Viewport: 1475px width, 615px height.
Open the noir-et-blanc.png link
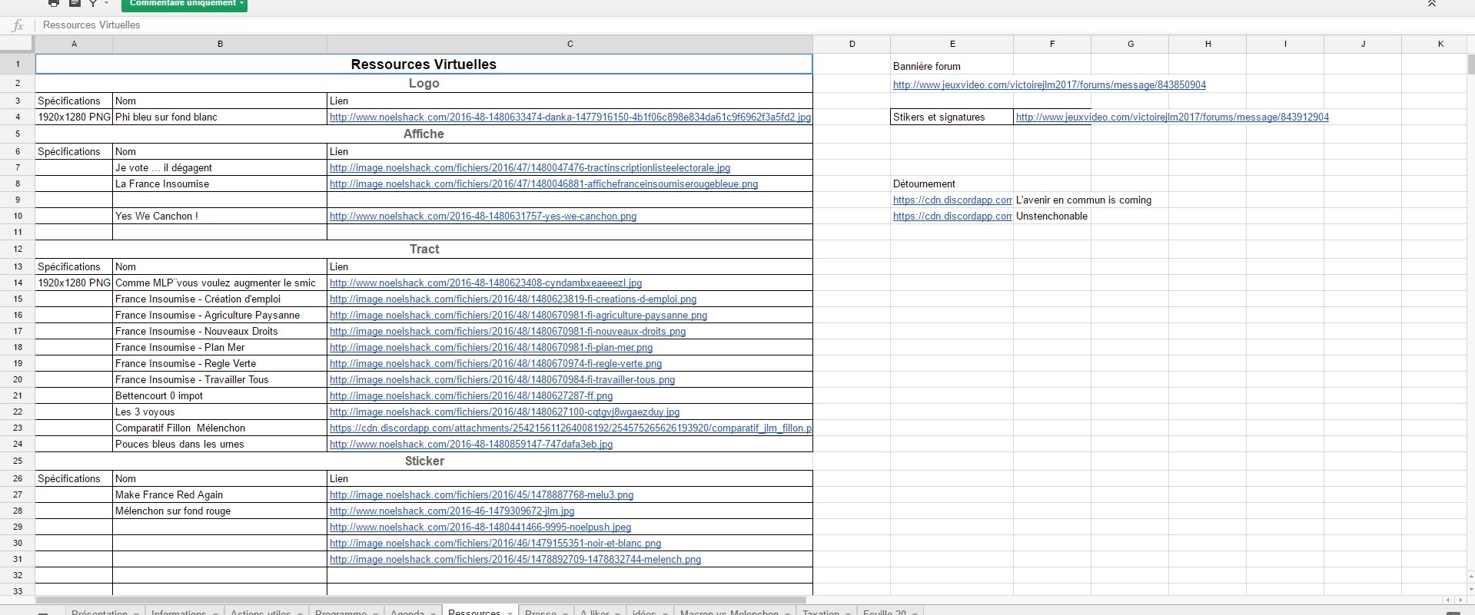[x=495, y=544]
